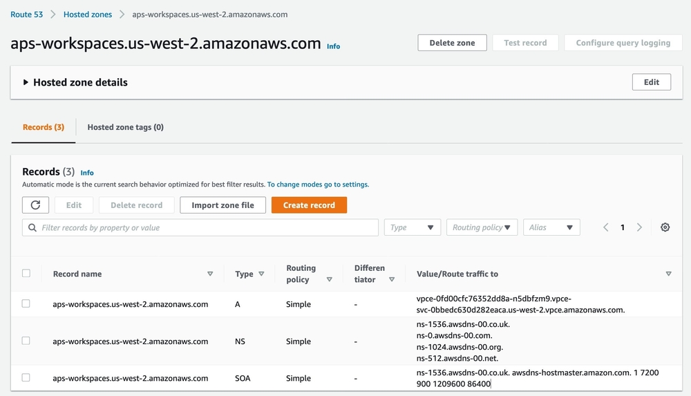
Task: Select all records checkbox in header
Action: coord(26,274)
